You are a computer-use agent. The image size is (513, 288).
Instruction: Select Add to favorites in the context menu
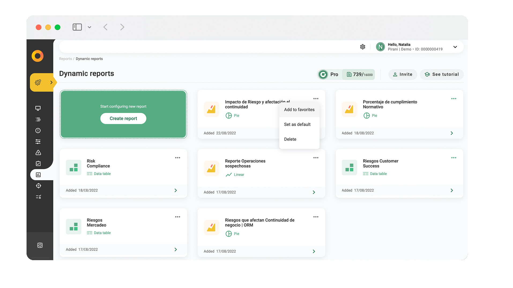(x=299, y=109)
